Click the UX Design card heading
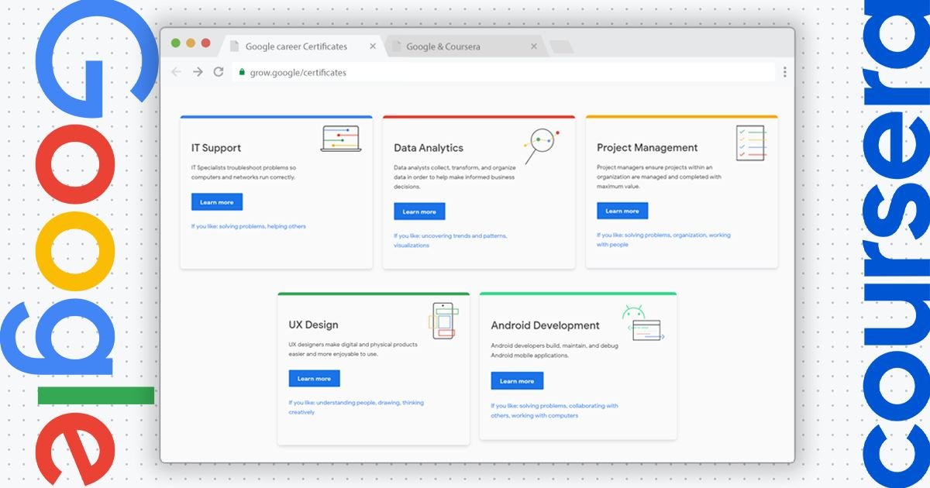Image resolution: width=930 pixels, height=488 pixels. (313, 325)
